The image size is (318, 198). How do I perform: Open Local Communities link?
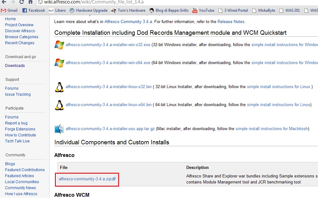tap(22, 182)
